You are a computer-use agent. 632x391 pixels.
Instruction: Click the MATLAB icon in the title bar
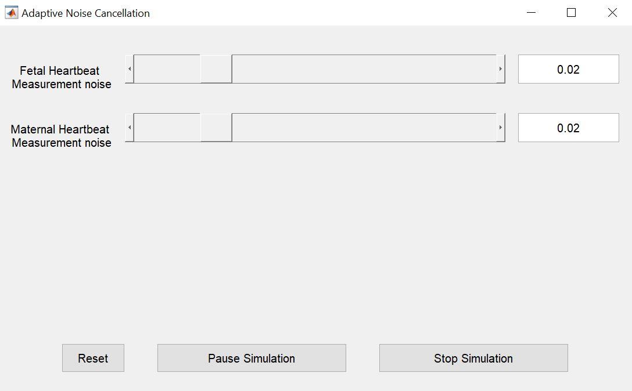(11, 13)
